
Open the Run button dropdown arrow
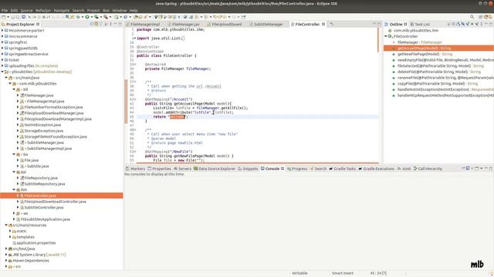(x=91, y=17)
